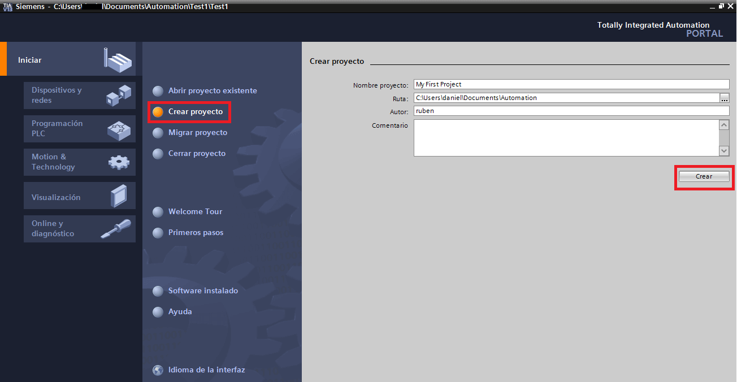Image resolution: width=737 pixels, height=382 pixels.
Task: Click the Nombre proyecto text field
Action: [571, 85]
